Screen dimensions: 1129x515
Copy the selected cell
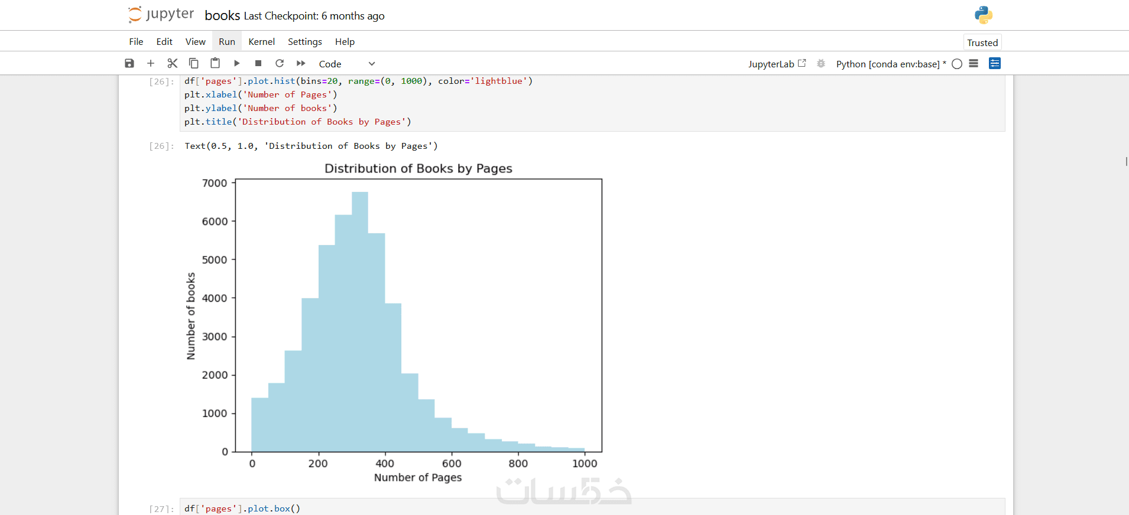click(193, 63)
